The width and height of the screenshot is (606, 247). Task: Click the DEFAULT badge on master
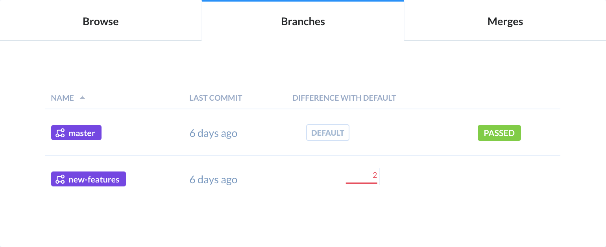pos(328,133)
